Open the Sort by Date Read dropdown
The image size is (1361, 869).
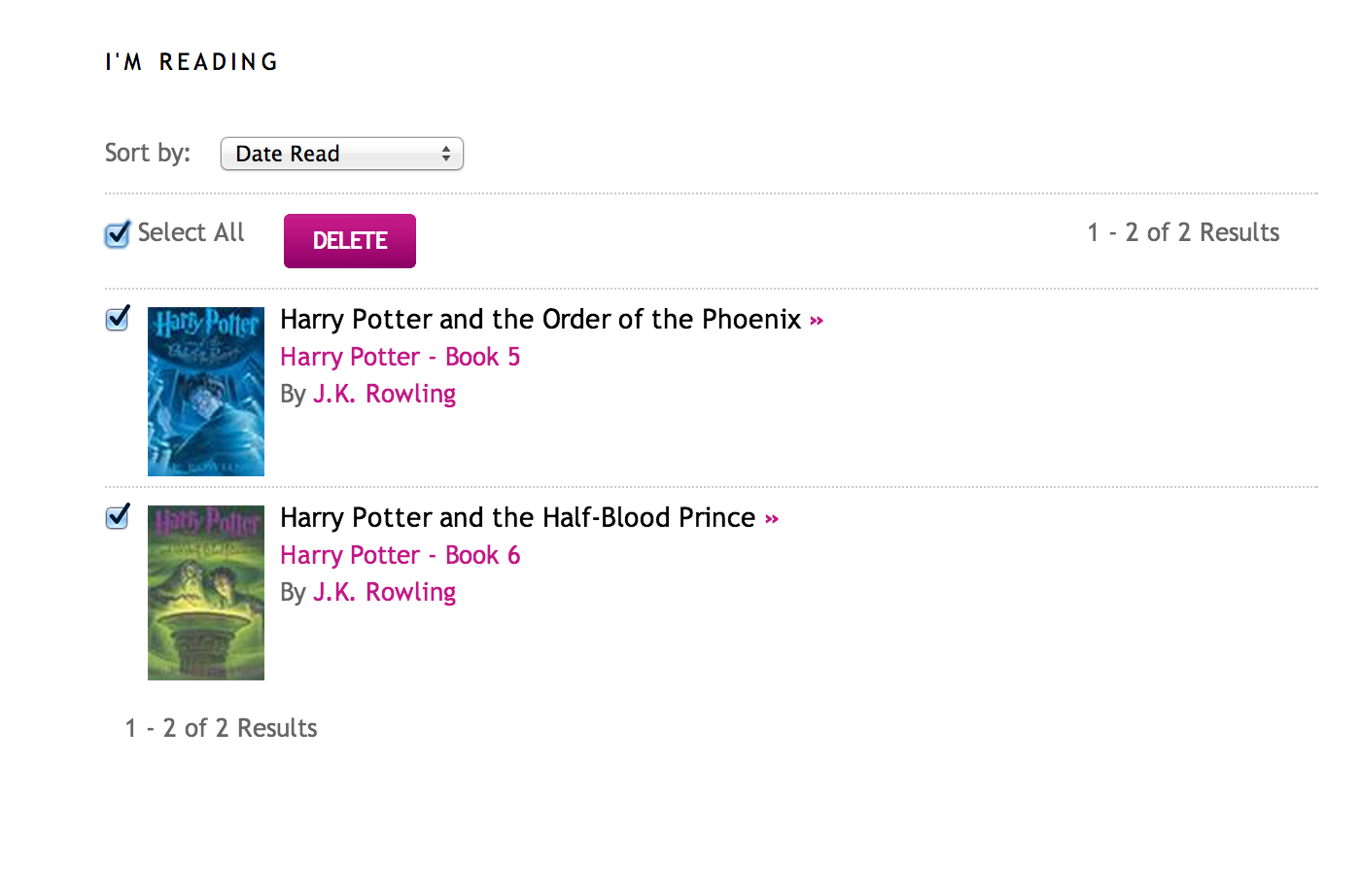click(340, 154)
